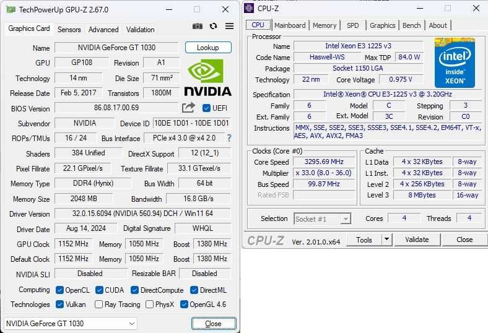
Task: Click the Bus Interface value PCIe x4 3.0
Action: pyautogui.click(x=185, y=138)
